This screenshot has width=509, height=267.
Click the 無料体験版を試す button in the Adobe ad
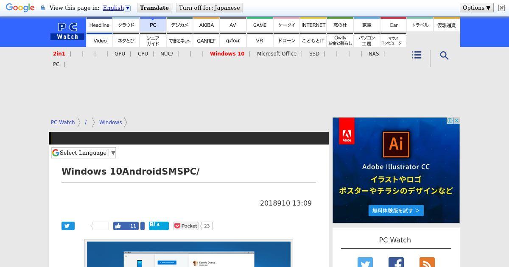[396, 210]
